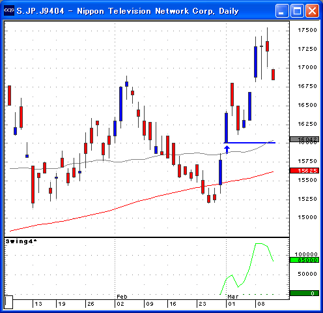Click the 23 date label on time axis
Screen dimensions: 323x313
point(203,304)
